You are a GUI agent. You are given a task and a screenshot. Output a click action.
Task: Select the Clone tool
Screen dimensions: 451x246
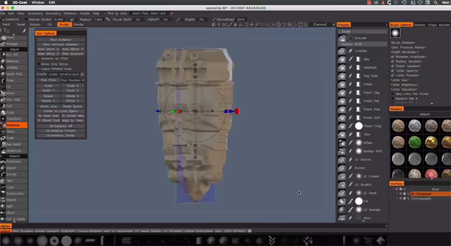tap(14, 212)
